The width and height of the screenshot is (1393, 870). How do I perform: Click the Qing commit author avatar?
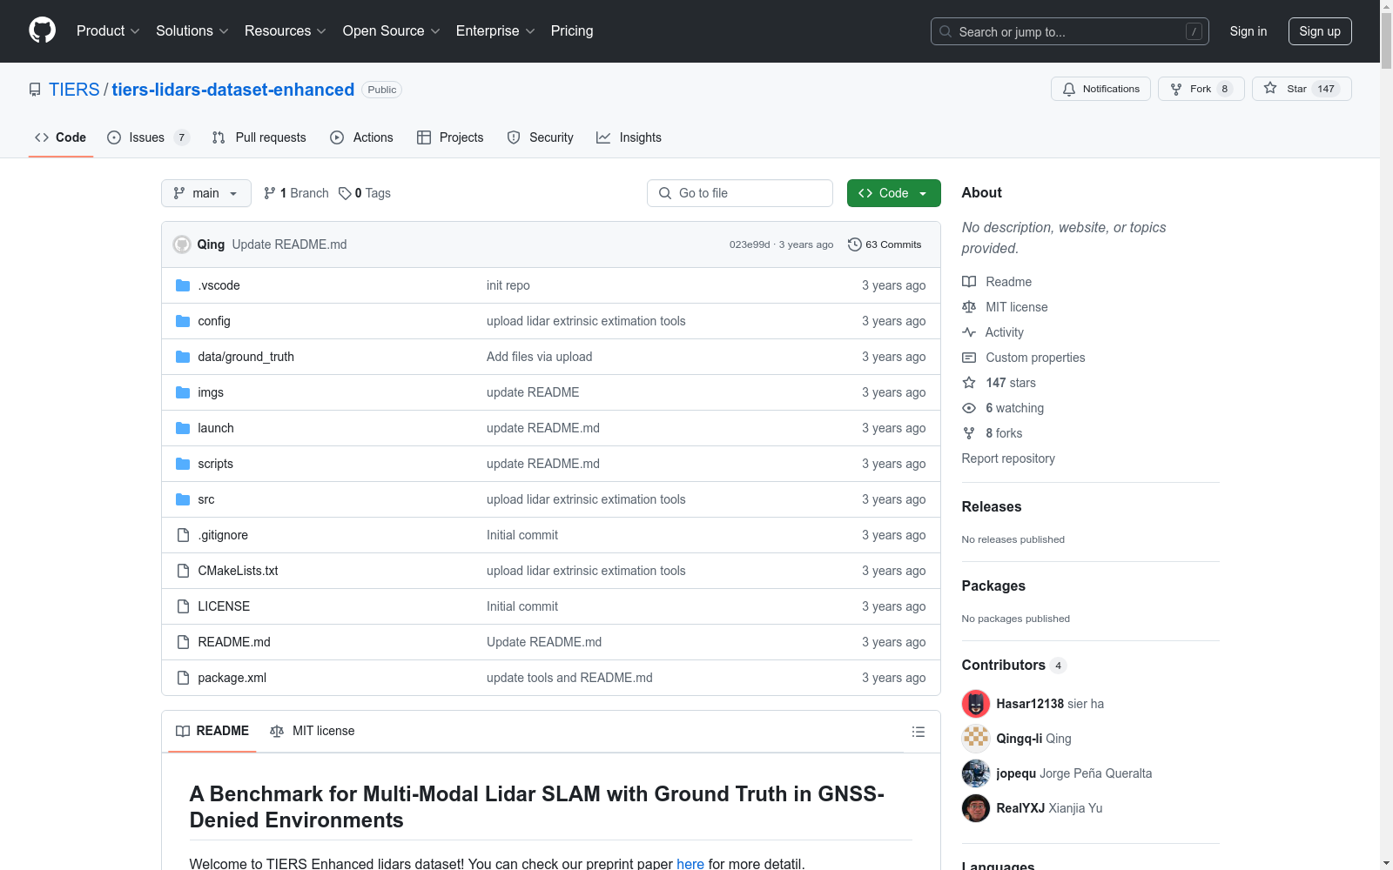[x=182, y=244]
